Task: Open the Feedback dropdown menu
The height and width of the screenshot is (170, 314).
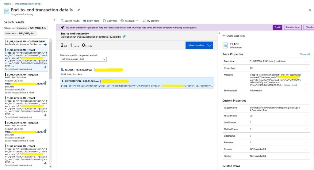Action: click(x=129, y=21)
